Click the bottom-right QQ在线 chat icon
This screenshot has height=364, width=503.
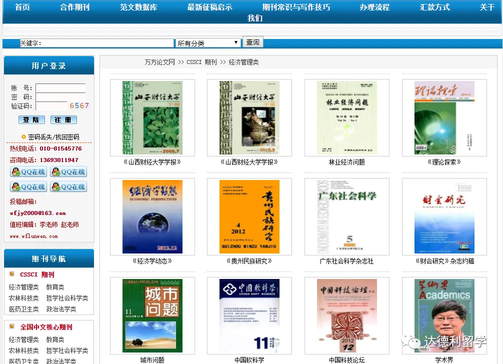pyautogui.click(x=68, y=186)
